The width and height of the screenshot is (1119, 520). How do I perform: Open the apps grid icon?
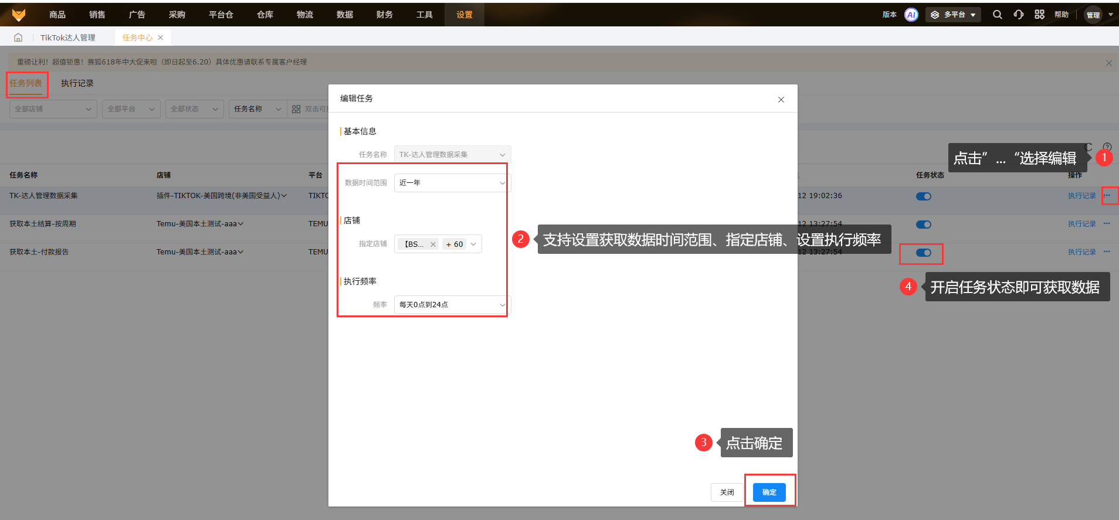(x=1039, y=15)
